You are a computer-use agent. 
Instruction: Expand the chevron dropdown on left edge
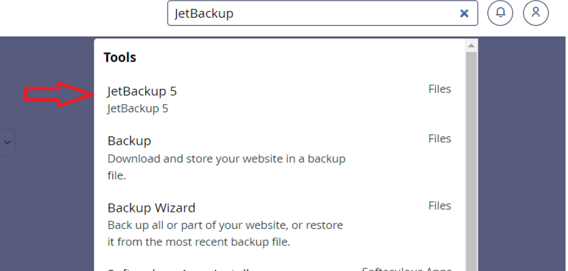coord(7,142)
